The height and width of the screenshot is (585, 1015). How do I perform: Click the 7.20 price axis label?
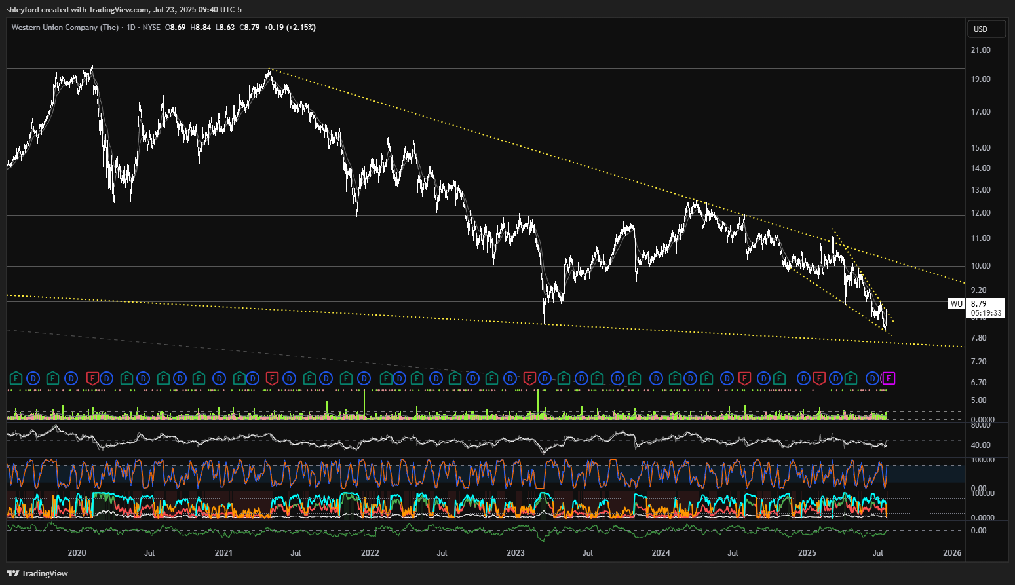click(x=979, y=362)
